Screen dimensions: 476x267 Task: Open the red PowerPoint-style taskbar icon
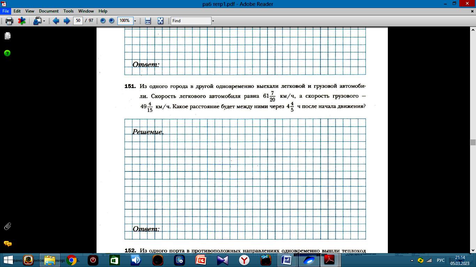coord(201,260)
